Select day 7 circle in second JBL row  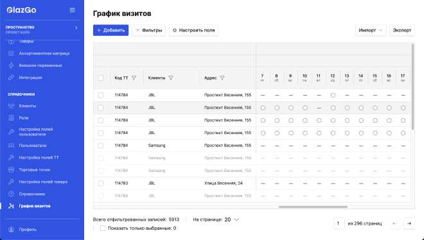pos(263,108)
